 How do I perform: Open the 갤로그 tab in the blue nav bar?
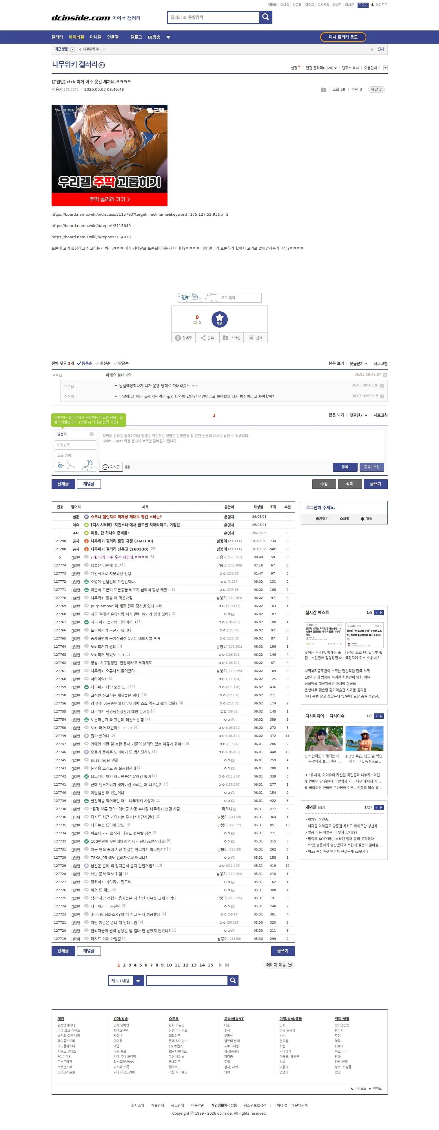(136, 37)
